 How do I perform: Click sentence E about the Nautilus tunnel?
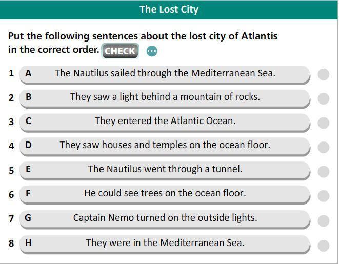[x=165, y=171]
